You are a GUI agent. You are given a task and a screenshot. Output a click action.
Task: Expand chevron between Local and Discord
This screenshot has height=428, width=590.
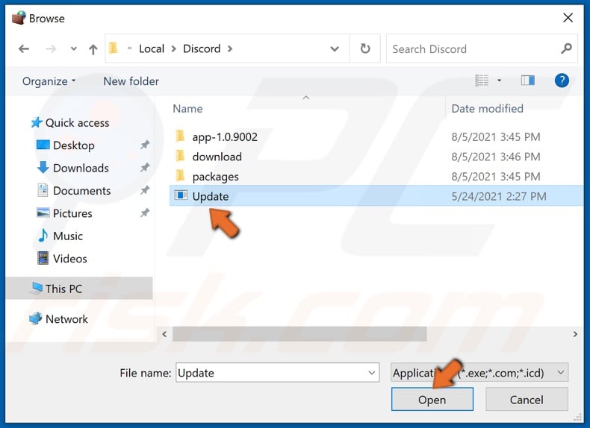(x=173, y=49)
